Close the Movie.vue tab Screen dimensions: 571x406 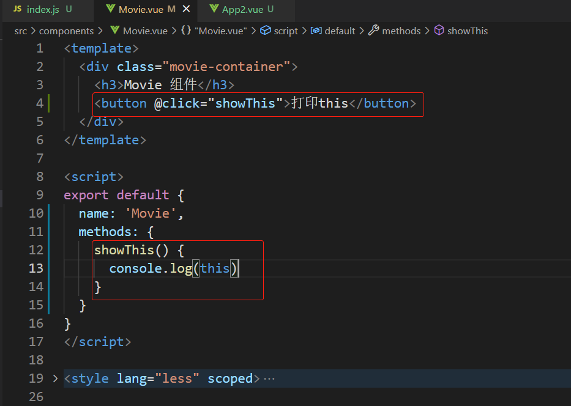pos(186,9)
